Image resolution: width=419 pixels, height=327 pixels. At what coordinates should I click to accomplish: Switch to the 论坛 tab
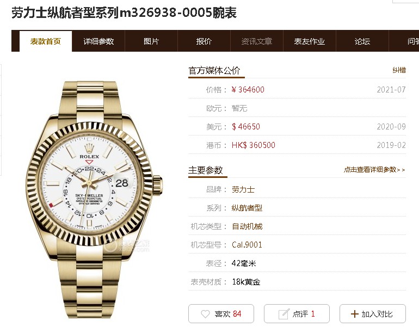click(x=362, y=41)
